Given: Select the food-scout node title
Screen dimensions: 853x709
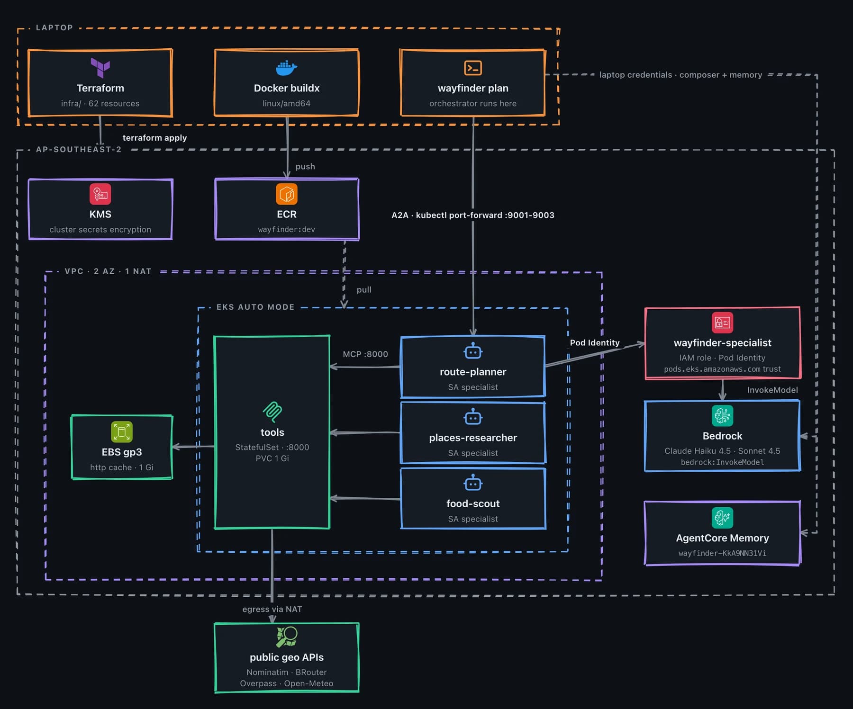Looking at the screenshot, I should coord(473,503).
